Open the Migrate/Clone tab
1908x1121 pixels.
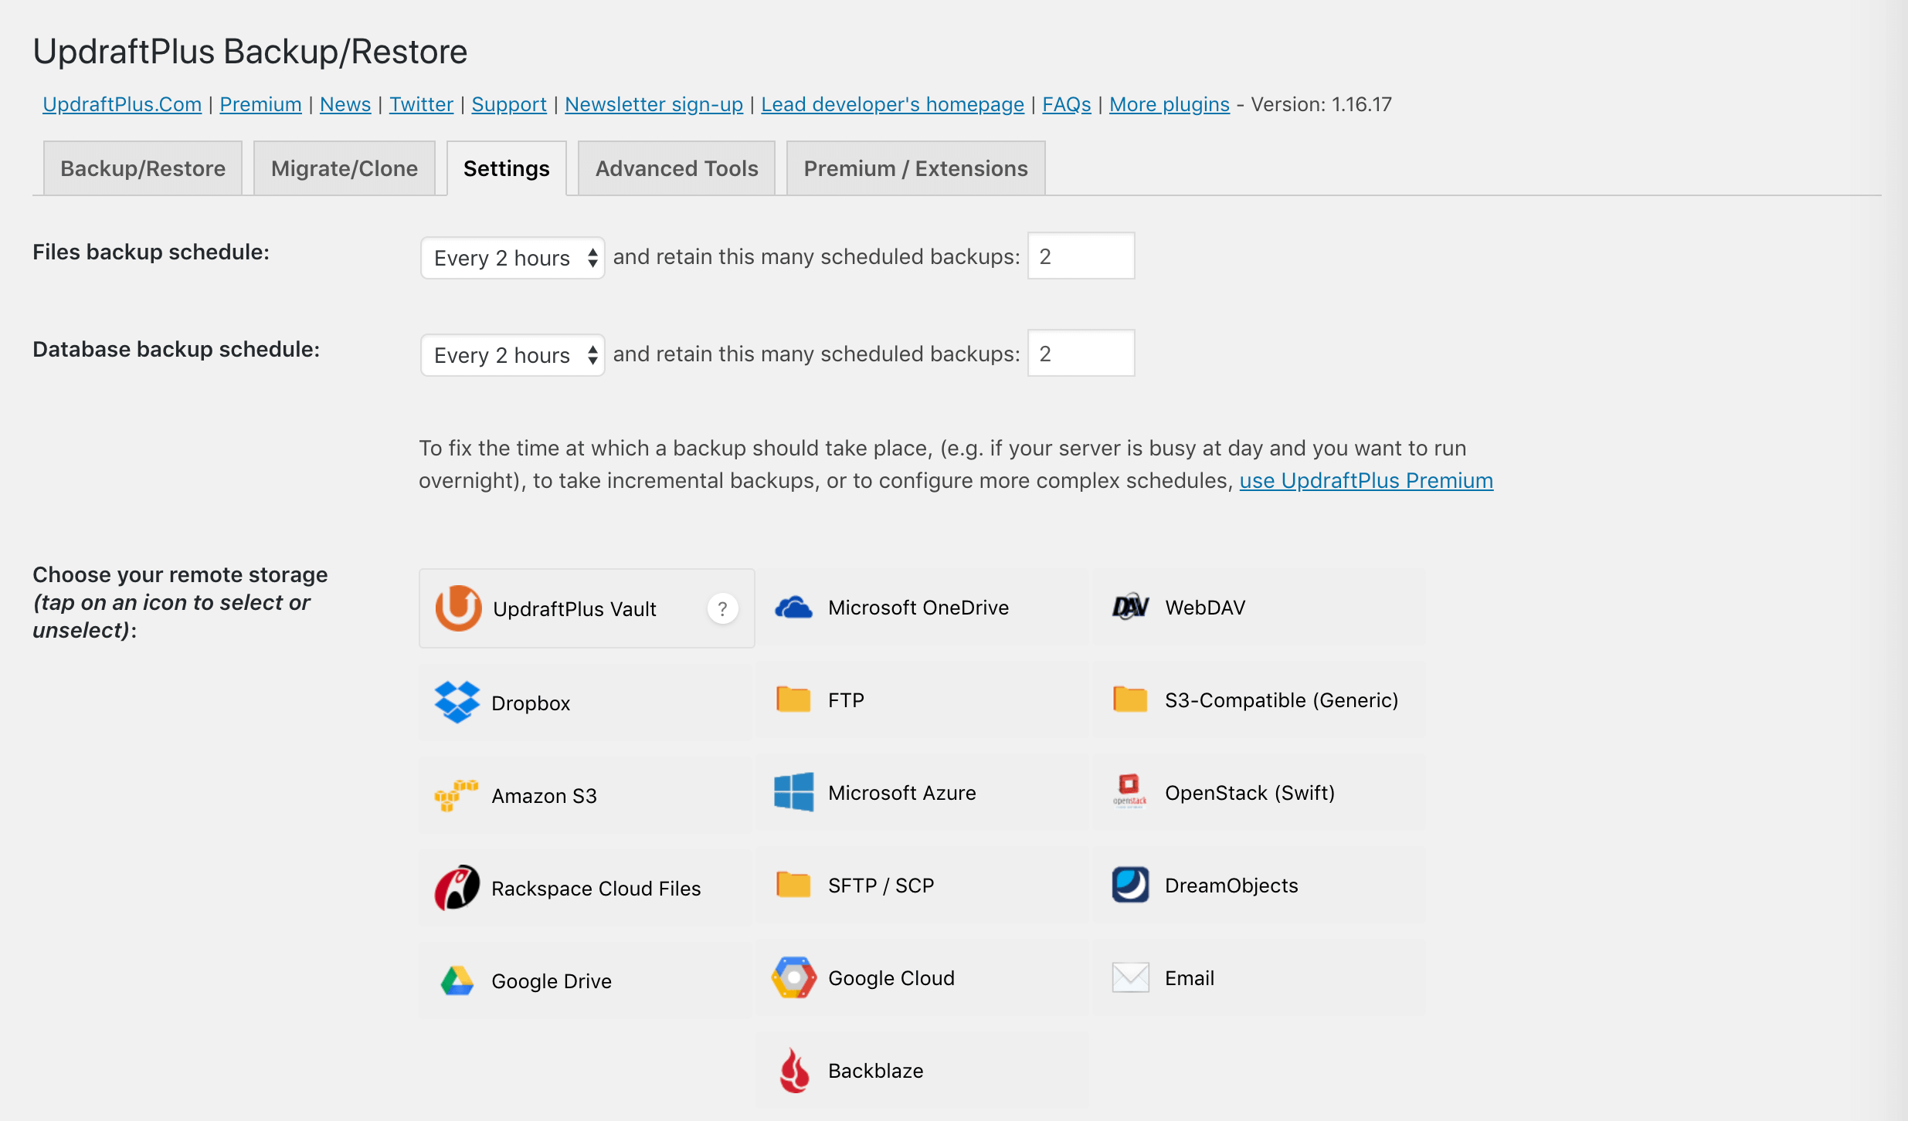coord(345,168)
